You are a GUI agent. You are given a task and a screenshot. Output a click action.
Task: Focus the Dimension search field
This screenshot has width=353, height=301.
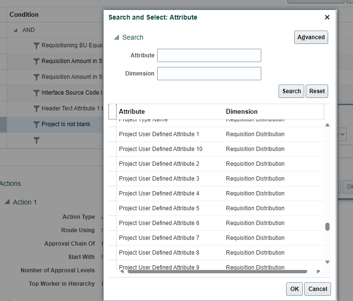[209, 74]
